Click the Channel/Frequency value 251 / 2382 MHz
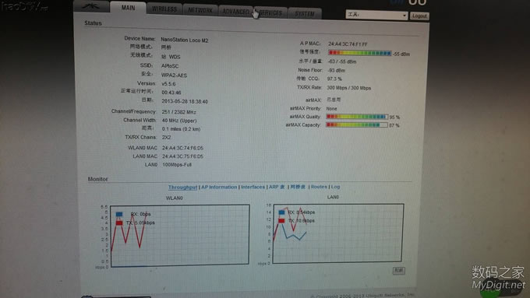Image resolution: width=530 pixels, height=298 pixels. pyautogui.click(x=178, y=112)
